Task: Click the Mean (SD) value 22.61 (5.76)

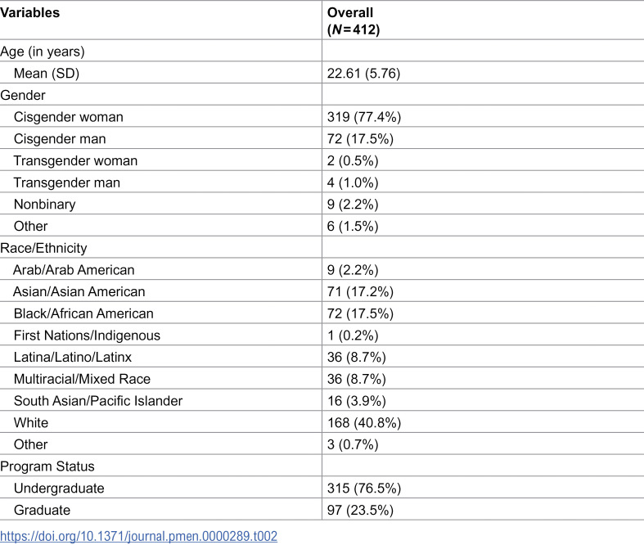Action: (x=363, y=73)
